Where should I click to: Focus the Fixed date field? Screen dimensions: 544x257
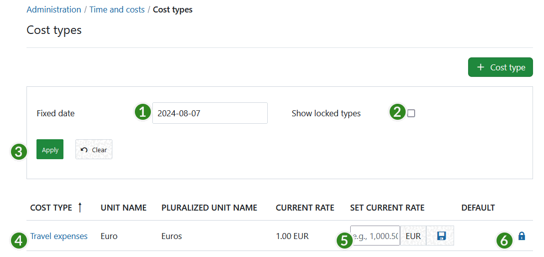[210, 113]
